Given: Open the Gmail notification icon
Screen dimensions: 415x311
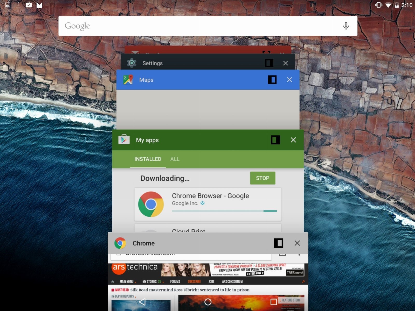Looking at the screenshot, I should click(x=39, y=5).
